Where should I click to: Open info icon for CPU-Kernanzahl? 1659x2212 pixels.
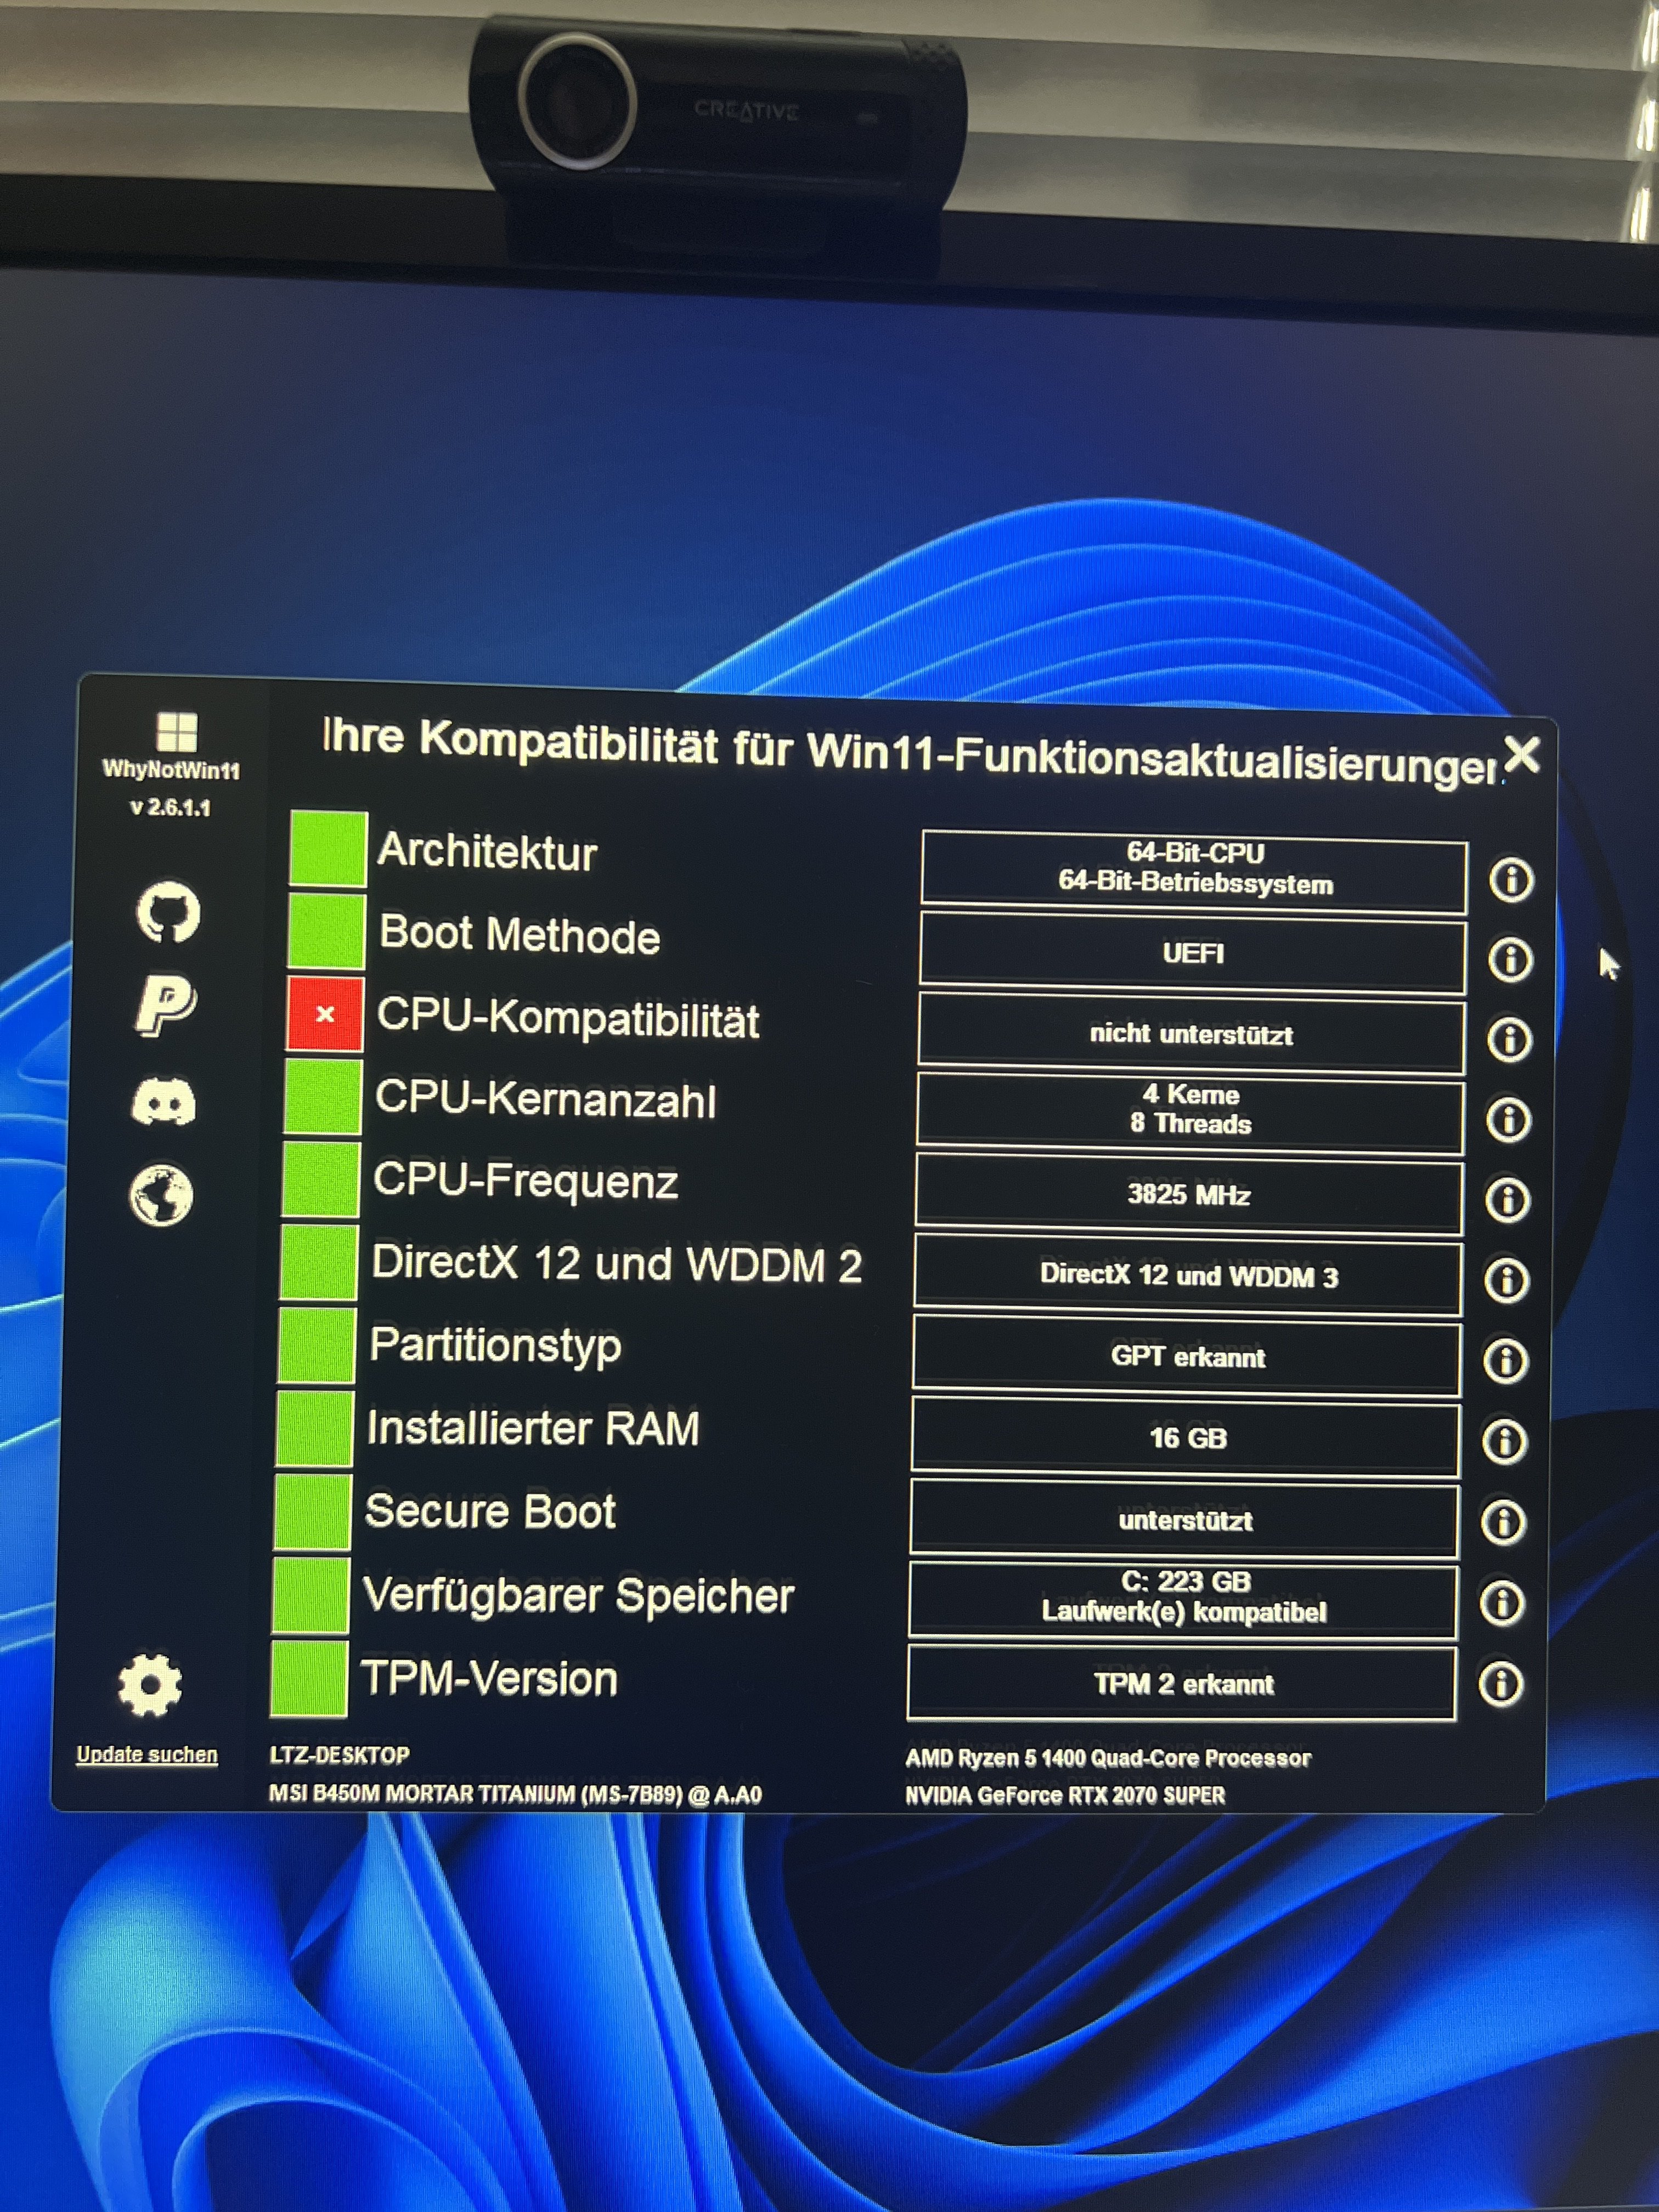pos(1508,1120)
